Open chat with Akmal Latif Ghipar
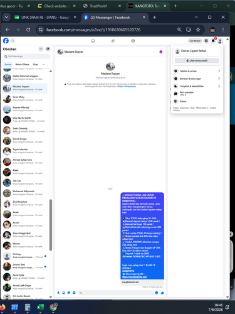Image resolution: width=235 pixels, height=314 pixels. (x=25, y=287)
